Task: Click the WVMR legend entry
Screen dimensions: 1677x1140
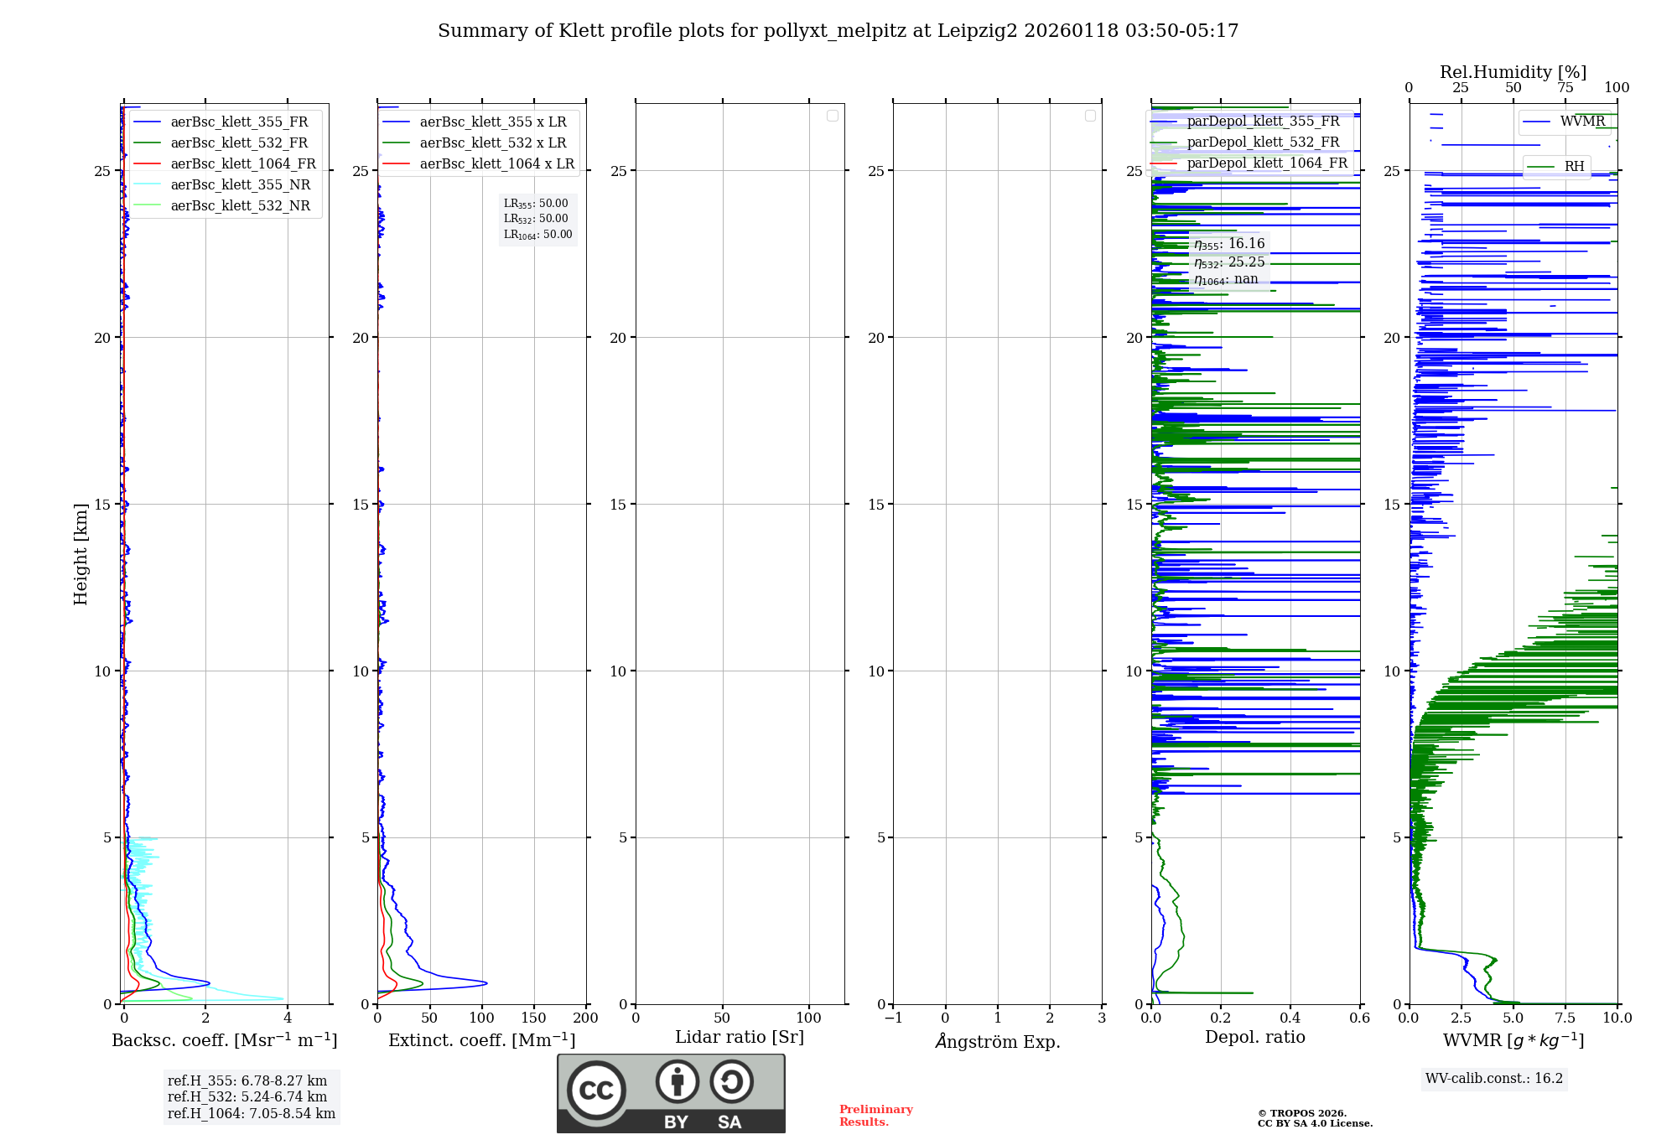Action: 1581,122
